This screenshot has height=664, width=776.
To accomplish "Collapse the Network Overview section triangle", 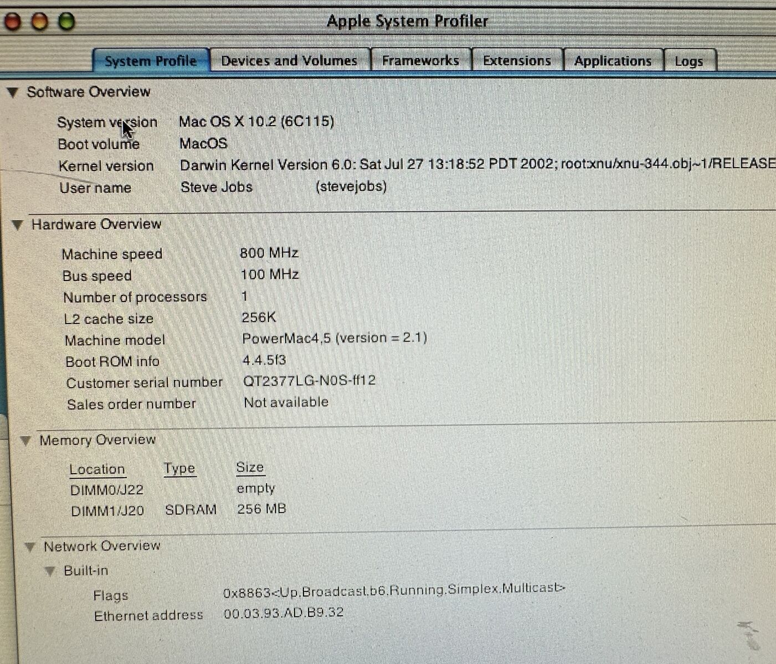I will click(30, 547).
